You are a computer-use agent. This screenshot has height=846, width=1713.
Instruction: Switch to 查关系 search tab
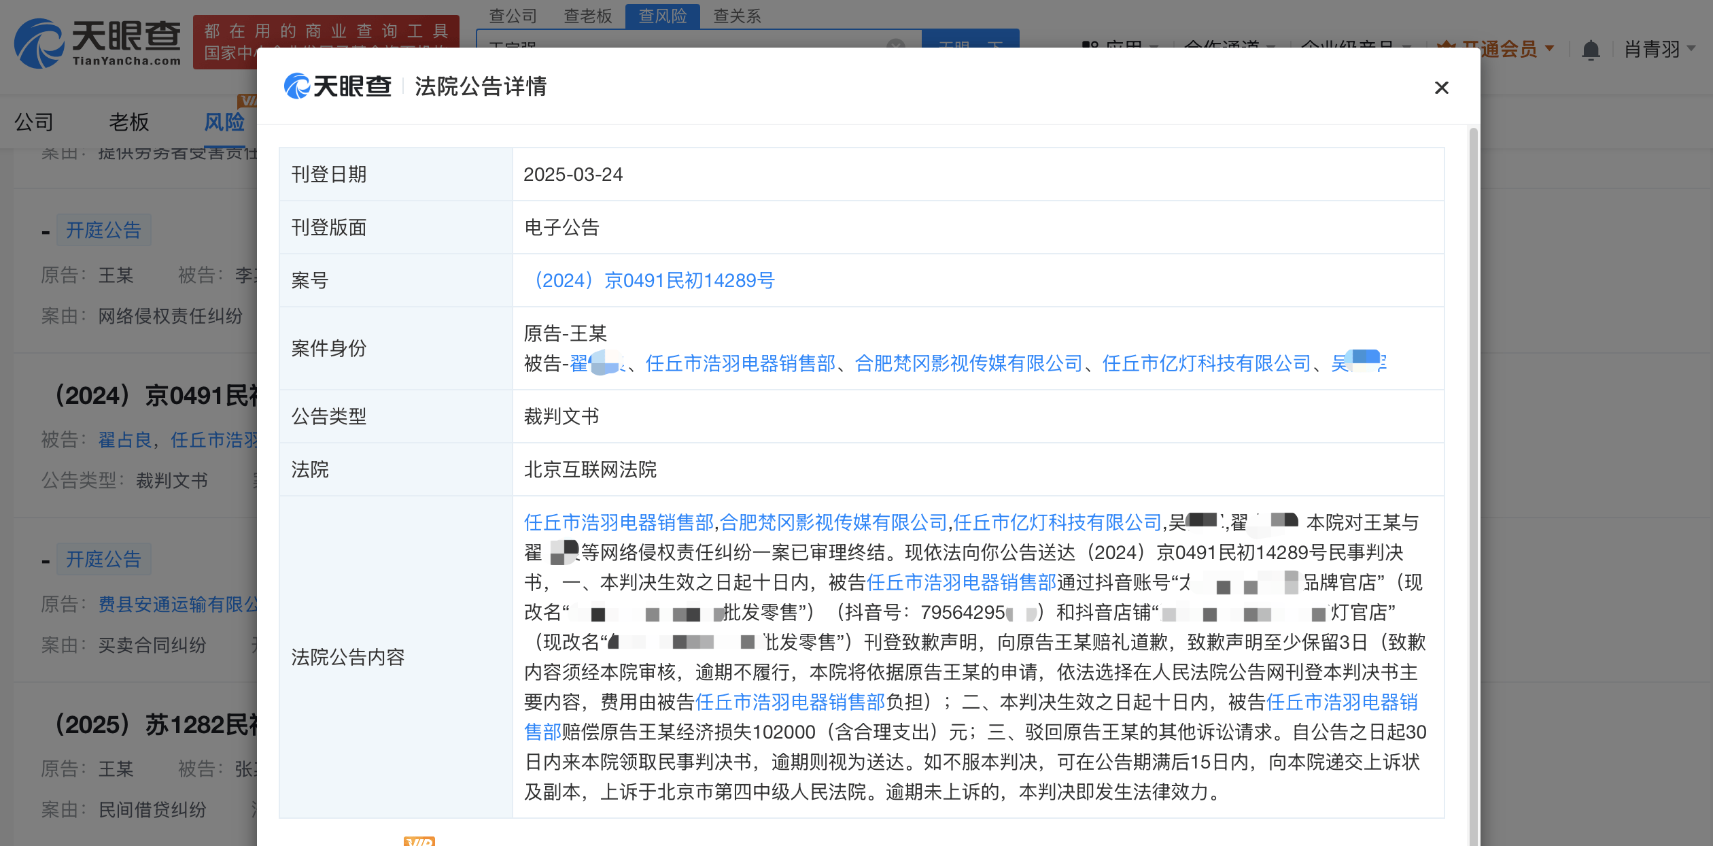point(737,16)
